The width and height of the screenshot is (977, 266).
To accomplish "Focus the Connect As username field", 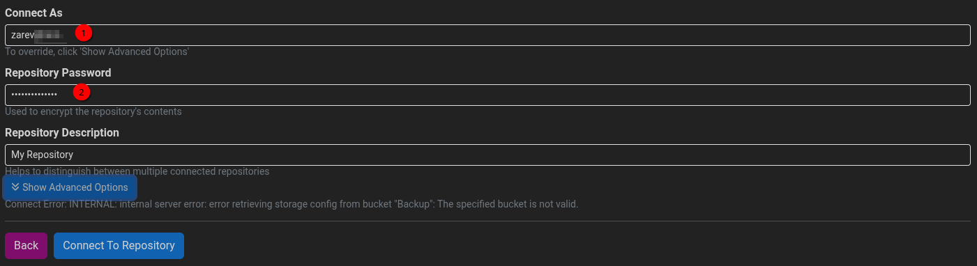I will 487,36.
